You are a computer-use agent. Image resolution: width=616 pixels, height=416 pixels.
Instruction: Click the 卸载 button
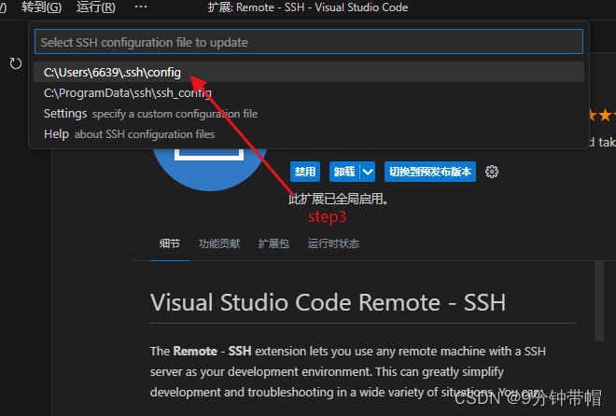(x=344, y=172)
